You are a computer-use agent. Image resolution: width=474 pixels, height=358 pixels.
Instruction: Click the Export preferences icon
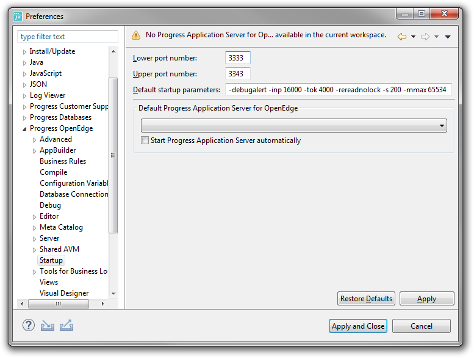click(66, 326)
